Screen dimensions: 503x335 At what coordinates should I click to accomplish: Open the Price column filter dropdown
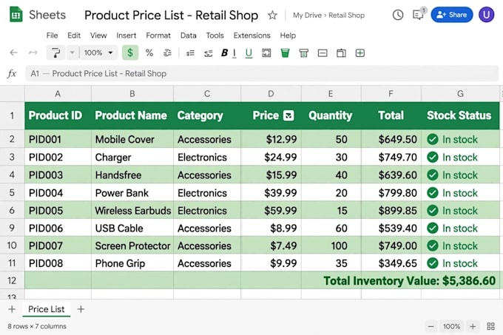[x=288, y=115]
